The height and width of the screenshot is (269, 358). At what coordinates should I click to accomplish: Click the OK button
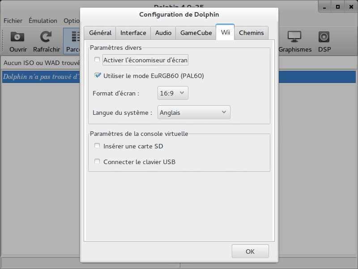tap(250, 252)
